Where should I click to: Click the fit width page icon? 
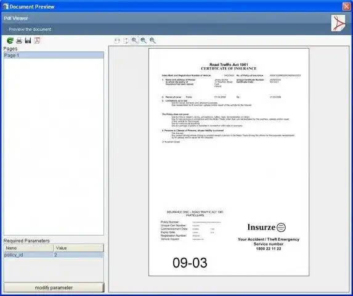[117, 41]
